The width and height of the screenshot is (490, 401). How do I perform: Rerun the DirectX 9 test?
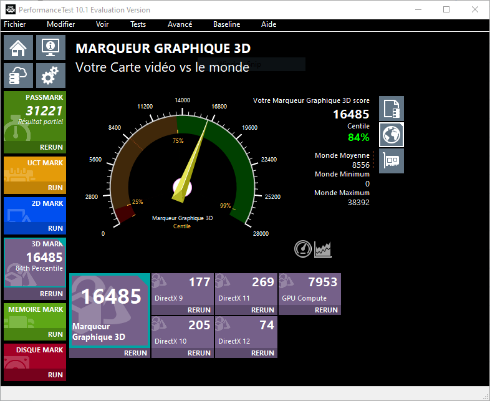[199, 310]
